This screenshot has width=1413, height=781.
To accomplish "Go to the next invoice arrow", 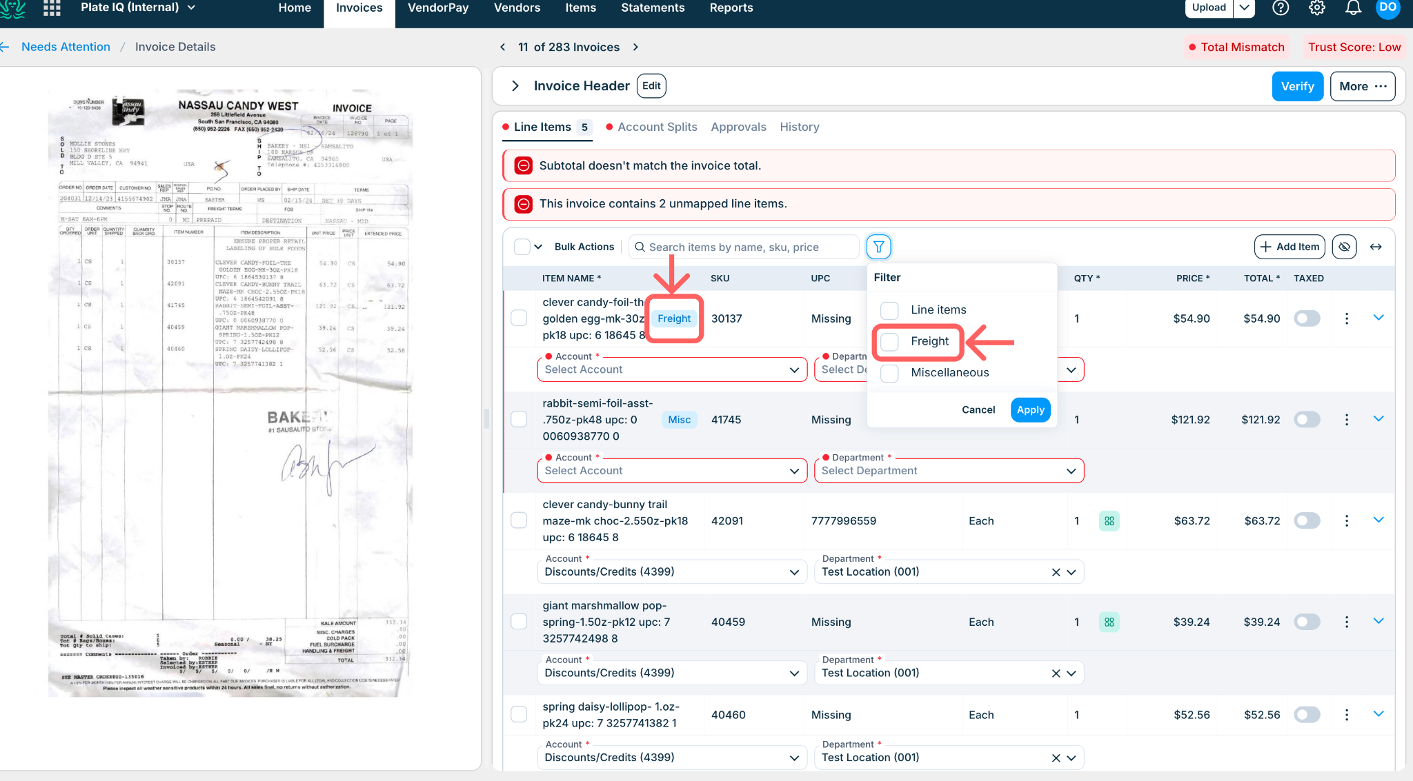I will [x=635, y=47].
